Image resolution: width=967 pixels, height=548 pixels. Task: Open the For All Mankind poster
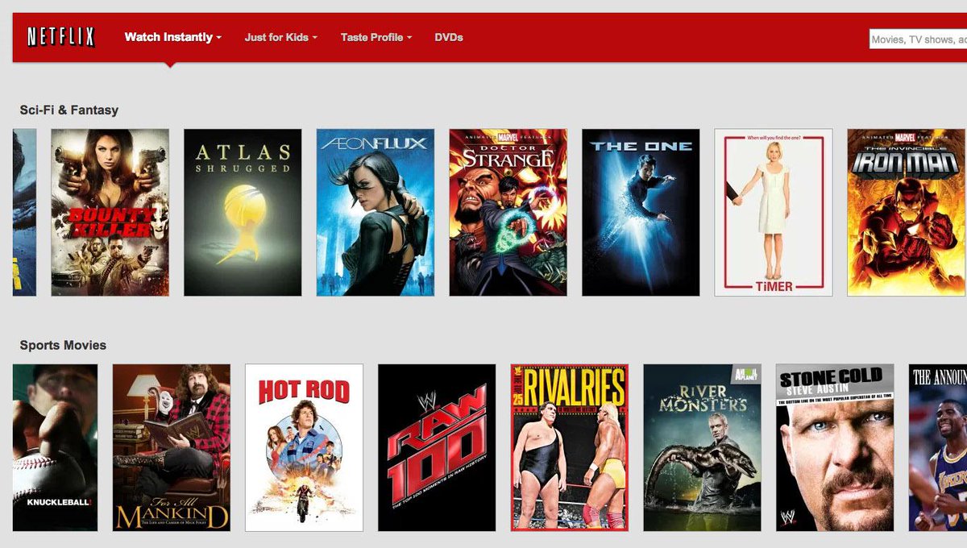click(172, 447)
